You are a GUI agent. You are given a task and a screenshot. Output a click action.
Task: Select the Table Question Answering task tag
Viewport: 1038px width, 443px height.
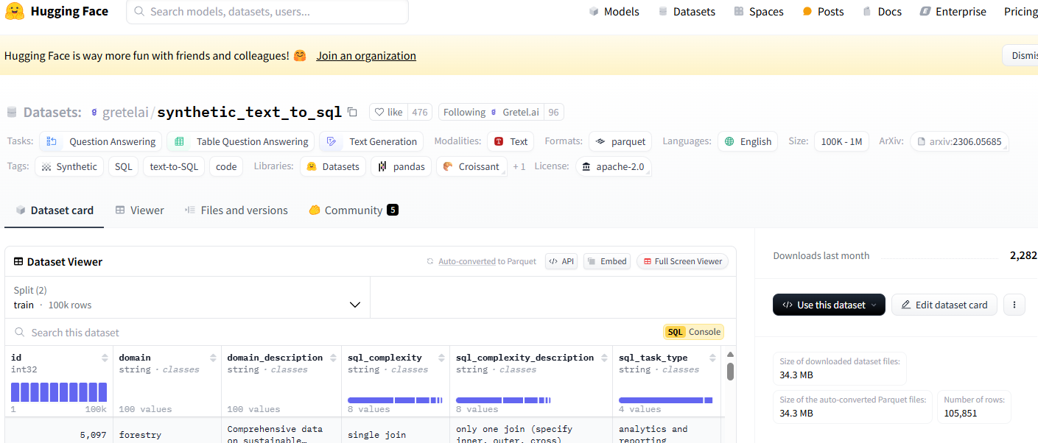point(240,141)
